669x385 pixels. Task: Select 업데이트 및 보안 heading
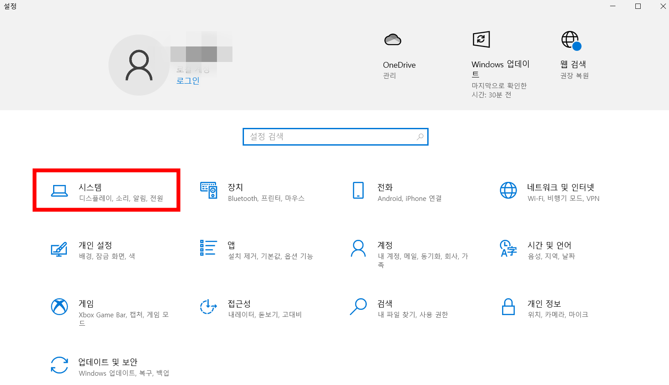tap(108, 362)
